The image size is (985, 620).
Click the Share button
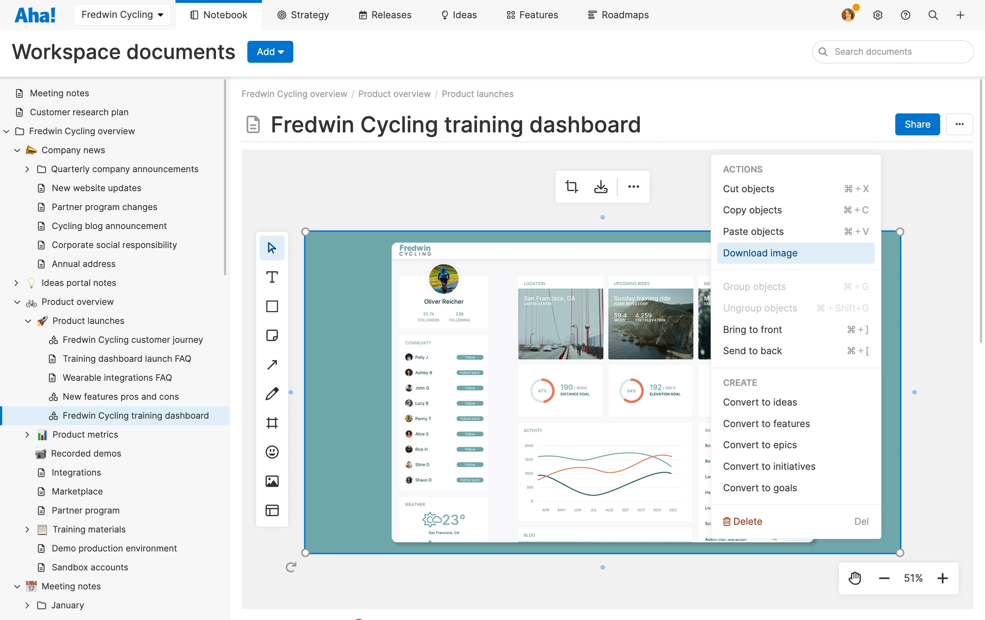[917, 124]
